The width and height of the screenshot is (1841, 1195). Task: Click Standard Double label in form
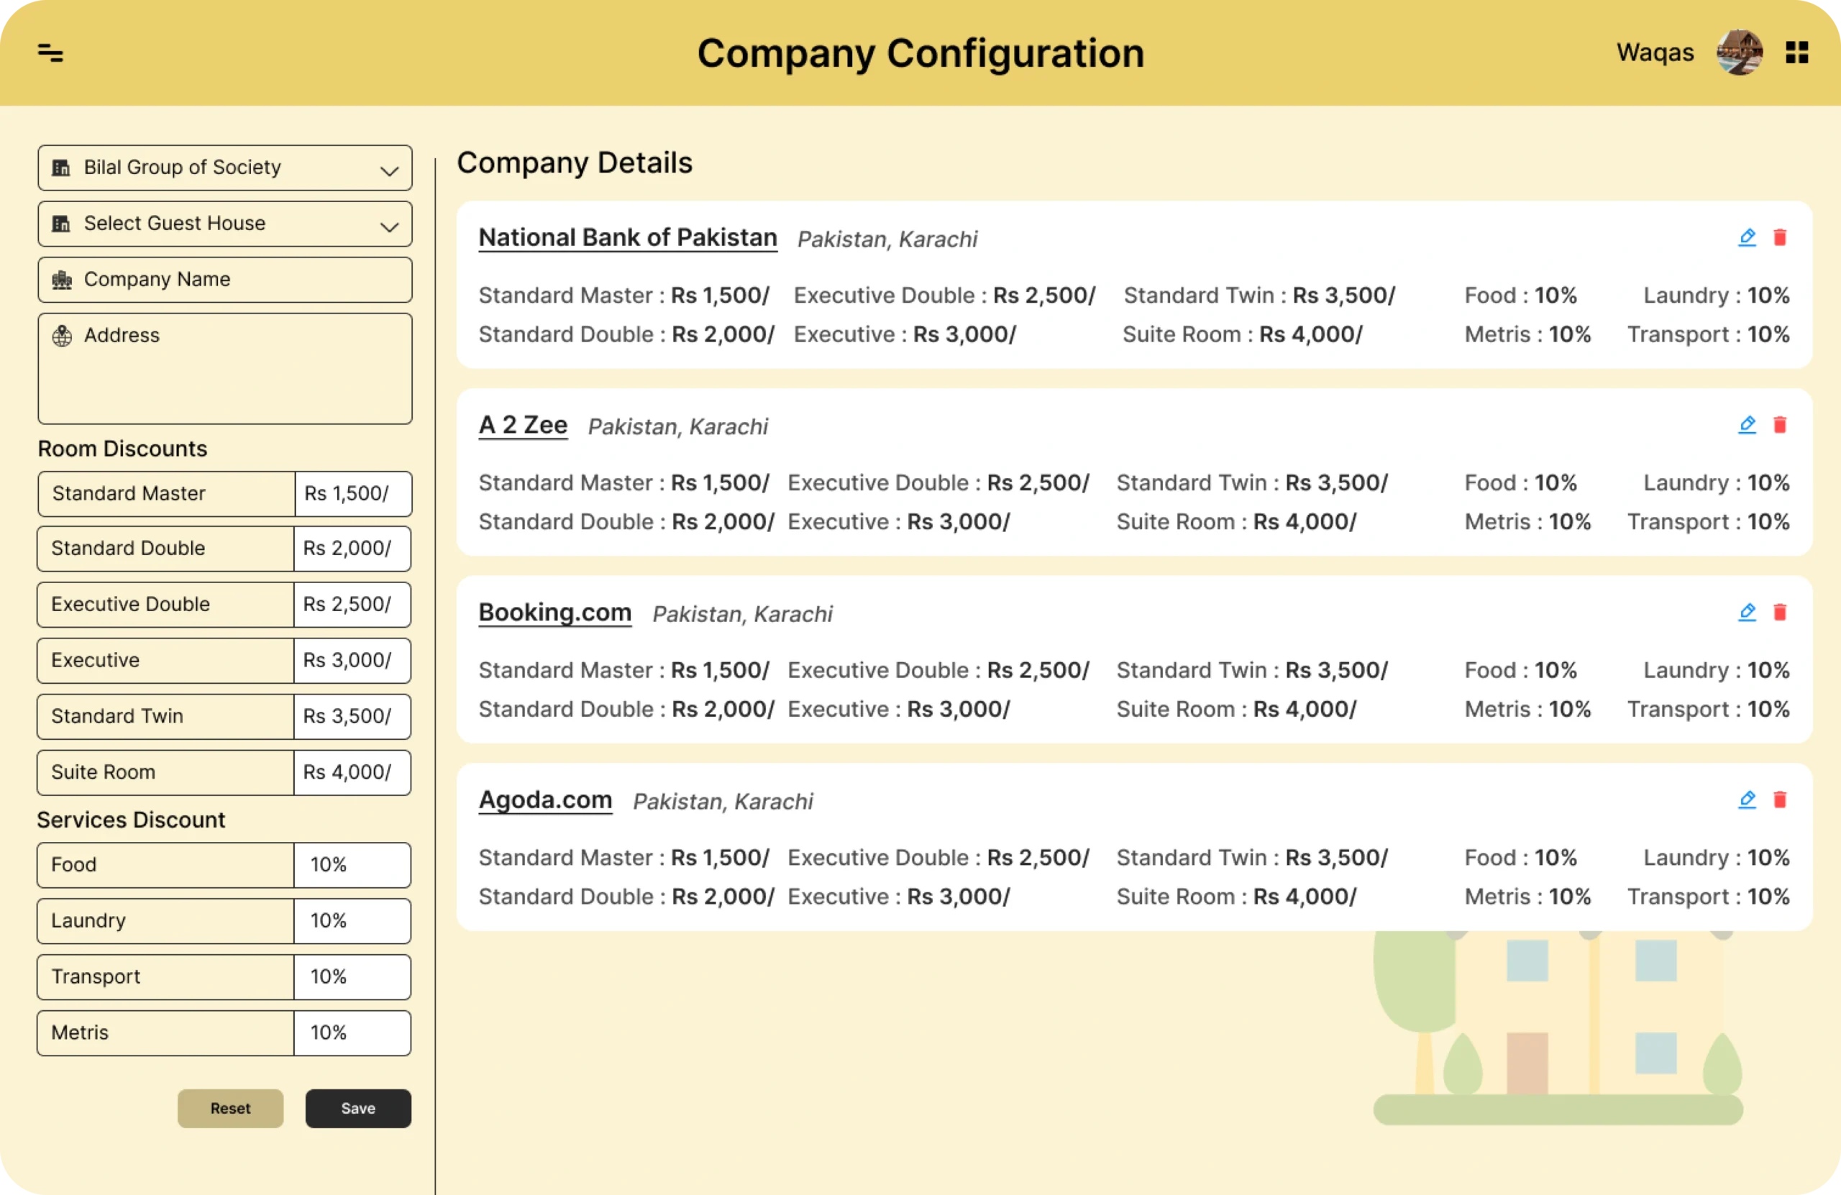pyautogui.click(x=127, y=549)
